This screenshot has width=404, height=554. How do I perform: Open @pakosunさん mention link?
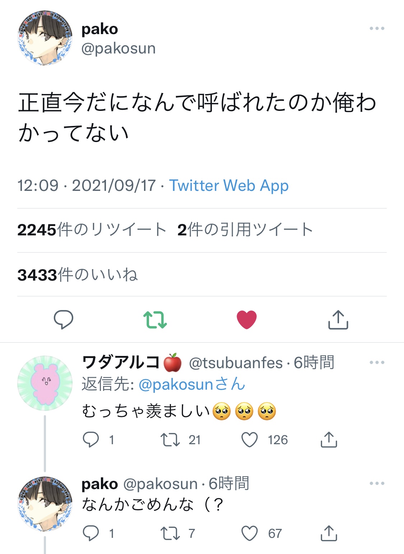pos(192,384)
